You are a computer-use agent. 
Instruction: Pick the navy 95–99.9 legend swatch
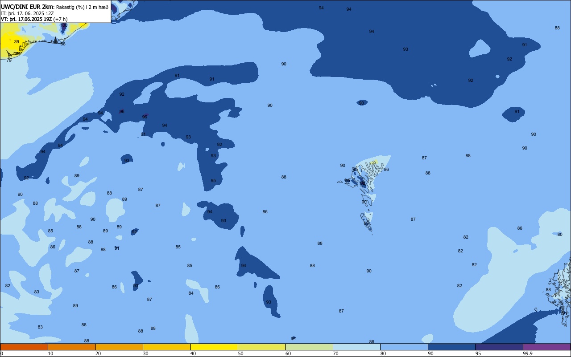pos(499,347)
